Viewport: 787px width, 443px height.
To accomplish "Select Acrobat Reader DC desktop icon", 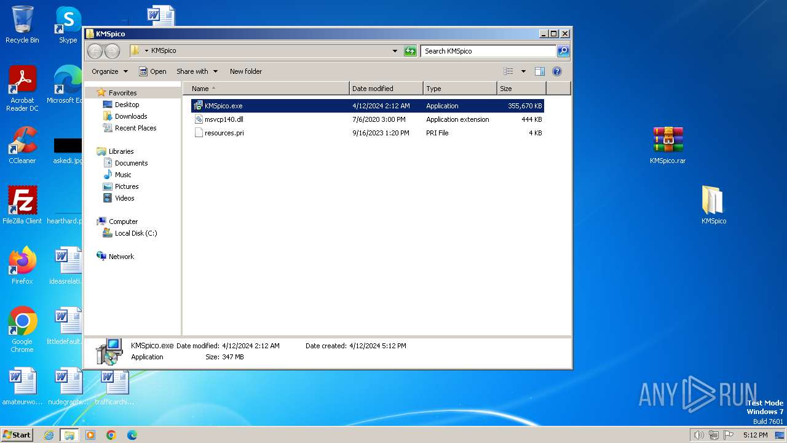I will 22,89.
